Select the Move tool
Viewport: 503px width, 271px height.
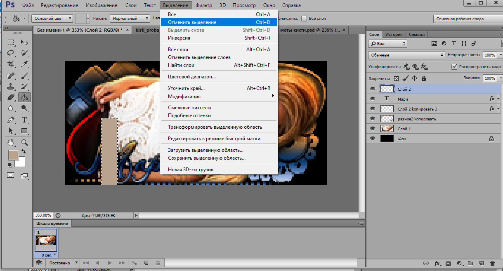tap(24, 42)
